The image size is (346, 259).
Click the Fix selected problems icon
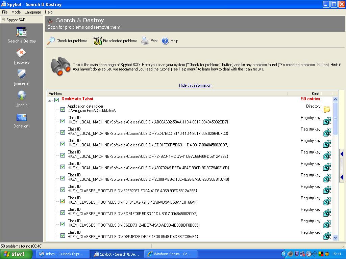[x=98, y=41]
